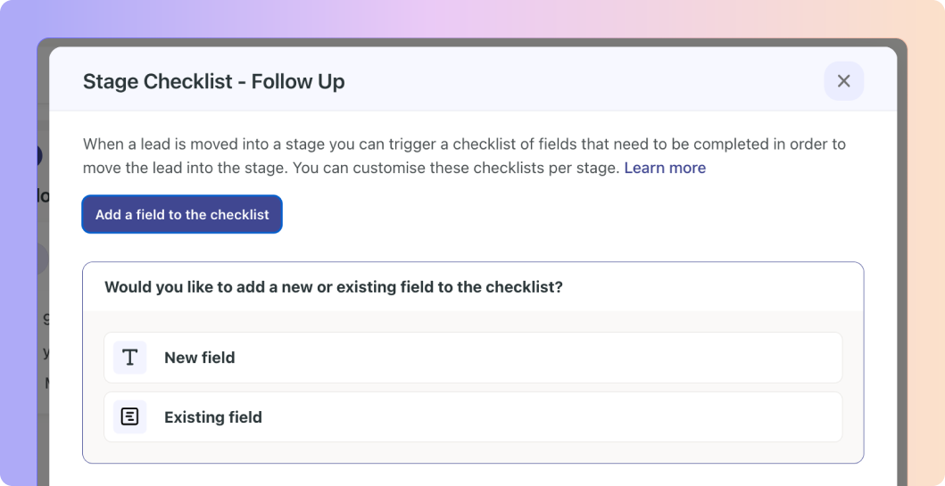The width and height of the screenshot is (945, 486).
Task: Select the Existing field option row
Action: click(x=473, y=416)
